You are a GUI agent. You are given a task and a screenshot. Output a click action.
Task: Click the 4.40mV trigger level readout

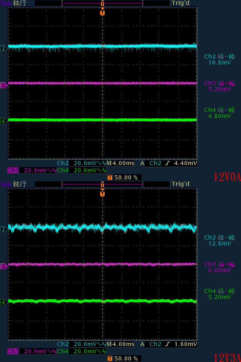click(x=185, y=163)
